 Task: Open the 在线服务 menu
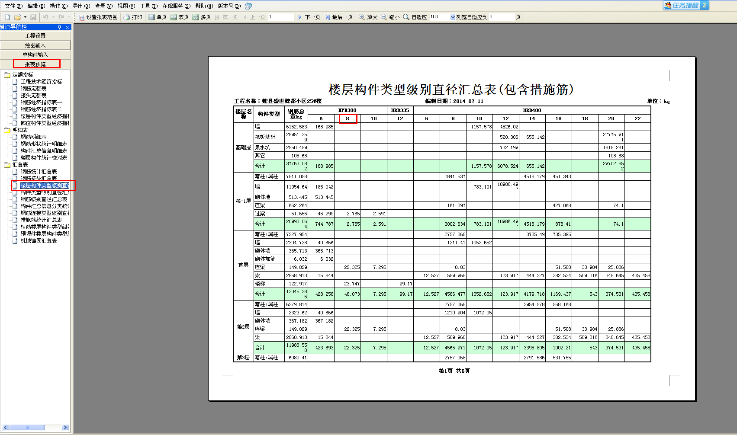177,6
